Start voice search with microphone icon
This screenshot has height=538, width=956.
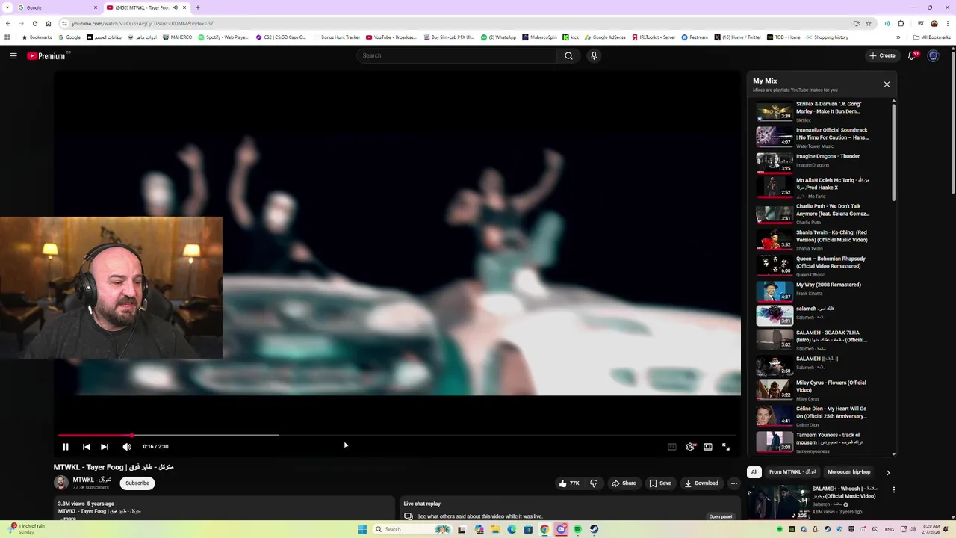pyautogui.click(x=594, y=55)
